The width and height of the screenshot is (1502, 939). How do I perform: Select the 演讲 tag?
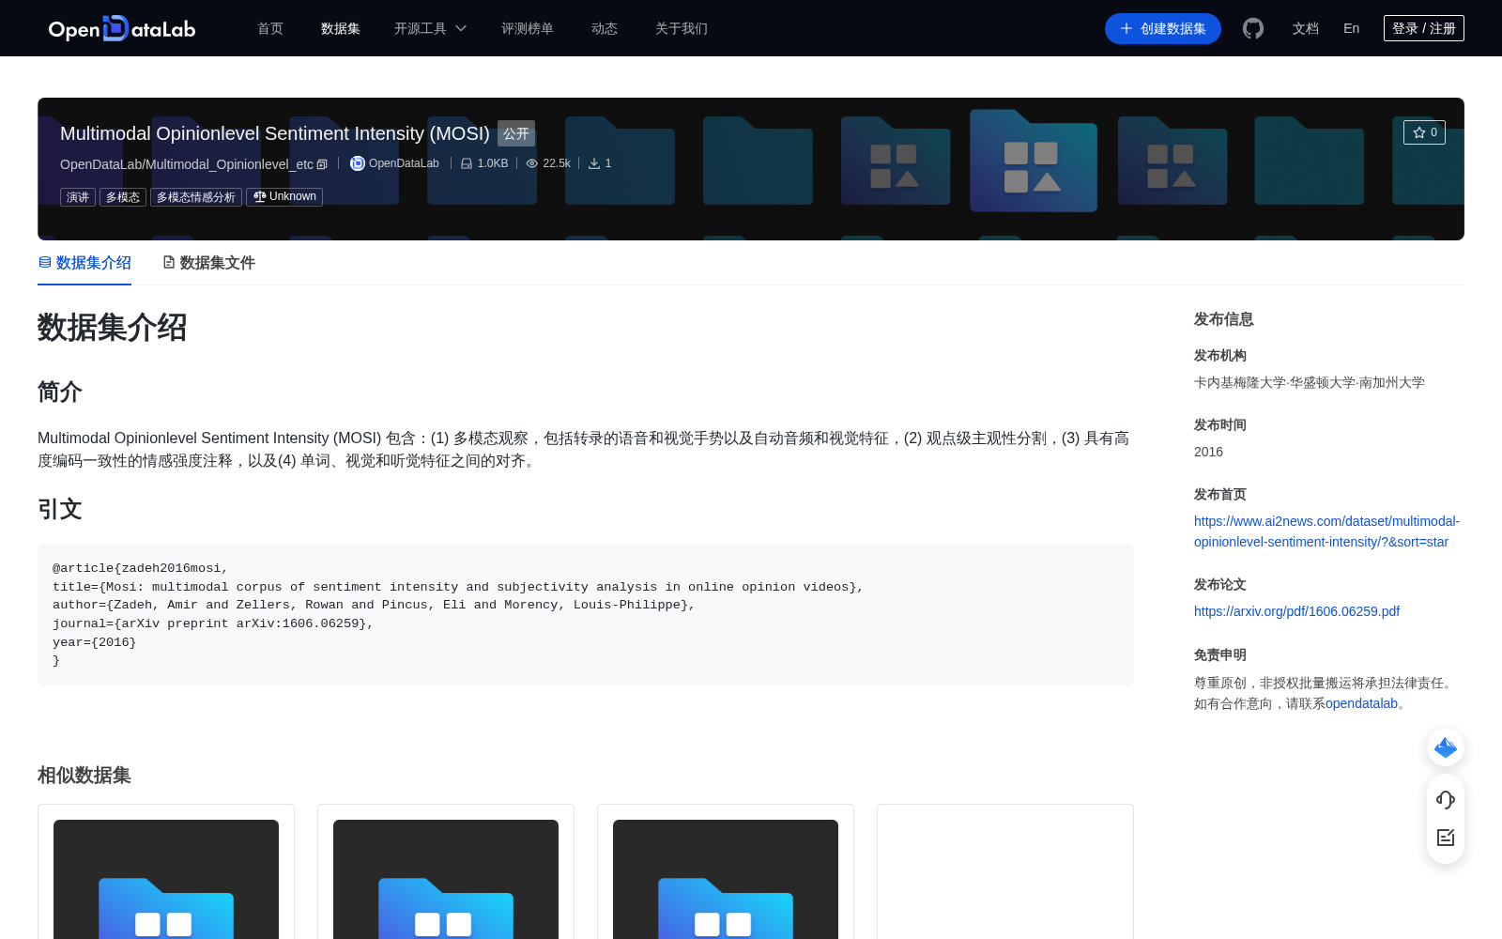[x=78, y=197]
